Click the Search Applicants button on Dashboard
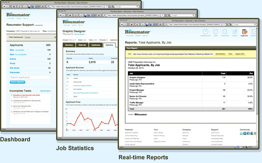262x163 pixels. (x=17, y=82)
